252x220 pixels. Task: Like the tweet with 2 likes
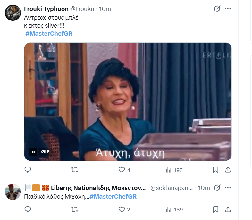(x=124, y=209)
